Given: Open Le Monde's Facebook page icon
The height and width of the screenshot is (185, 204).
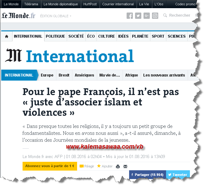Looking at the screenshot, I should click(130, 16).
